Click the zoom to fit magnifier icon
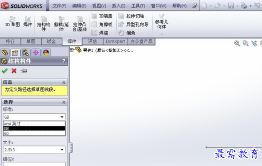Image resolution: width=262 pixels, height=166 pixels. pos(237,43)
